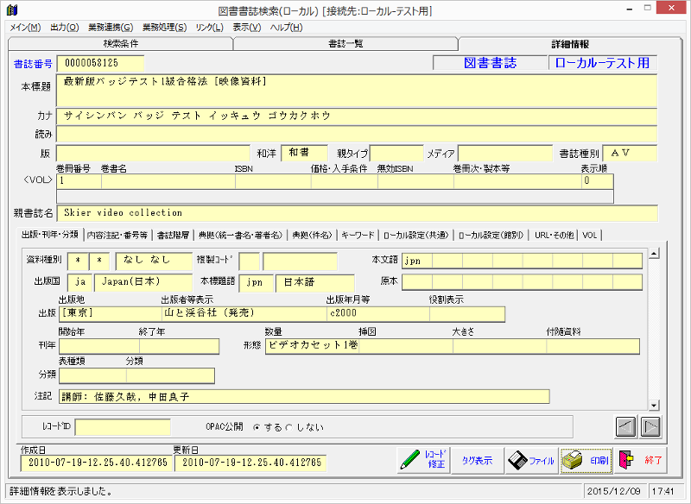The image size is (691, 504).
Task: Open the 典拠(件名) sub-tab
Action: [312, 235]
